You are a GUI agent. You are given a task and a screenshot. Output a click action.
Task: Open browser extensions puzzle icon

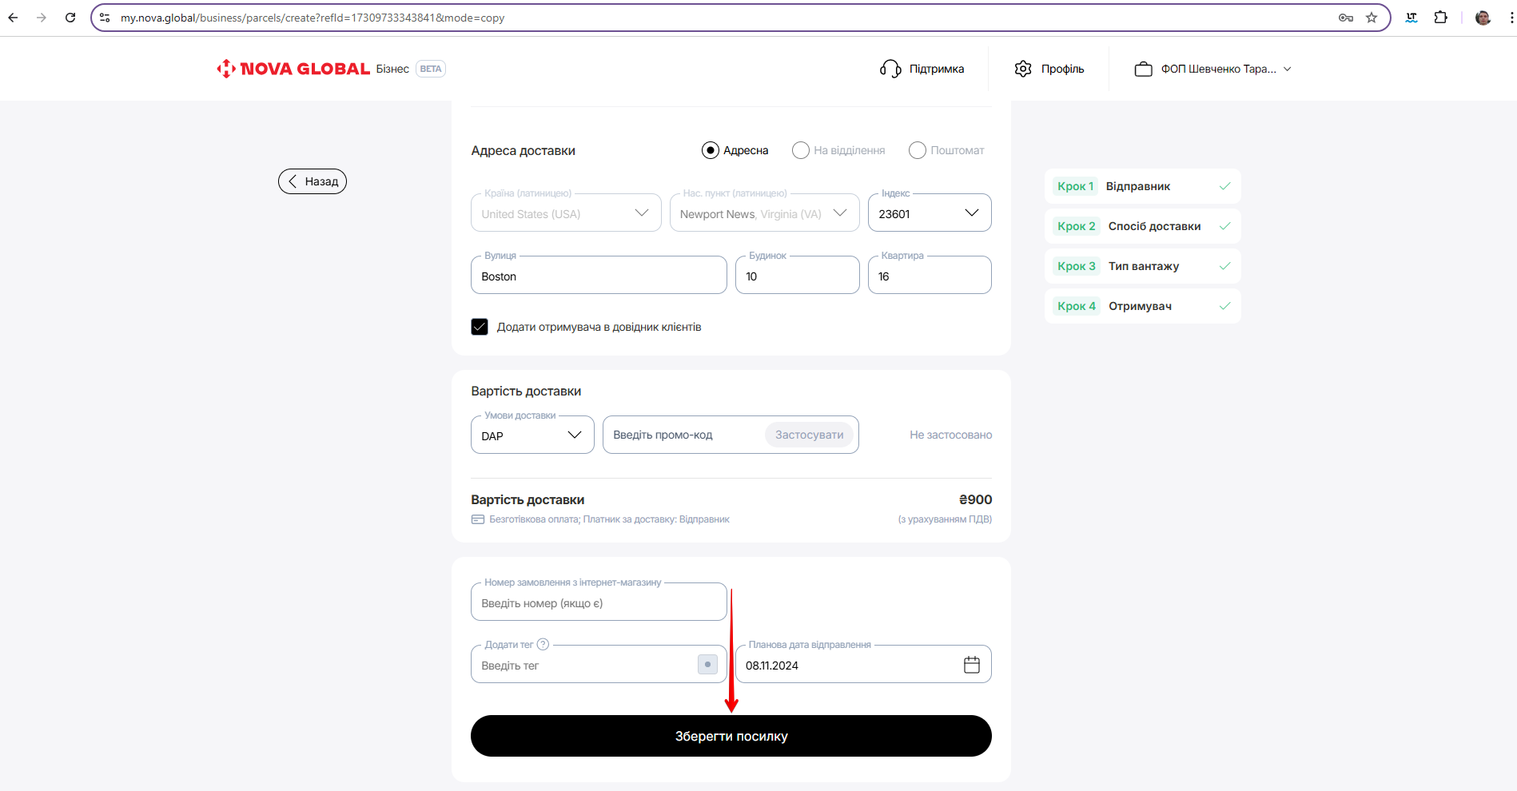coord(1440,18)
